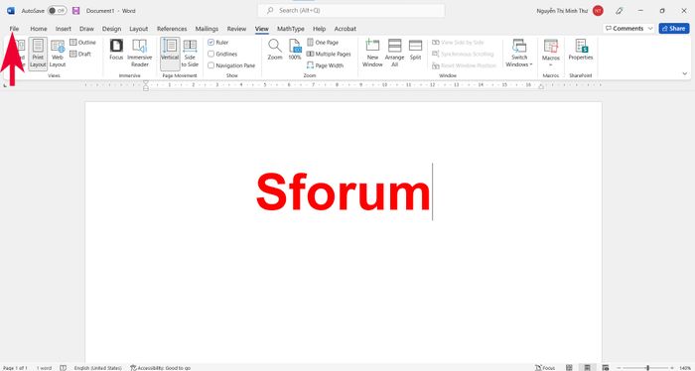Launch Immersive Reader

tap(140, 54)
